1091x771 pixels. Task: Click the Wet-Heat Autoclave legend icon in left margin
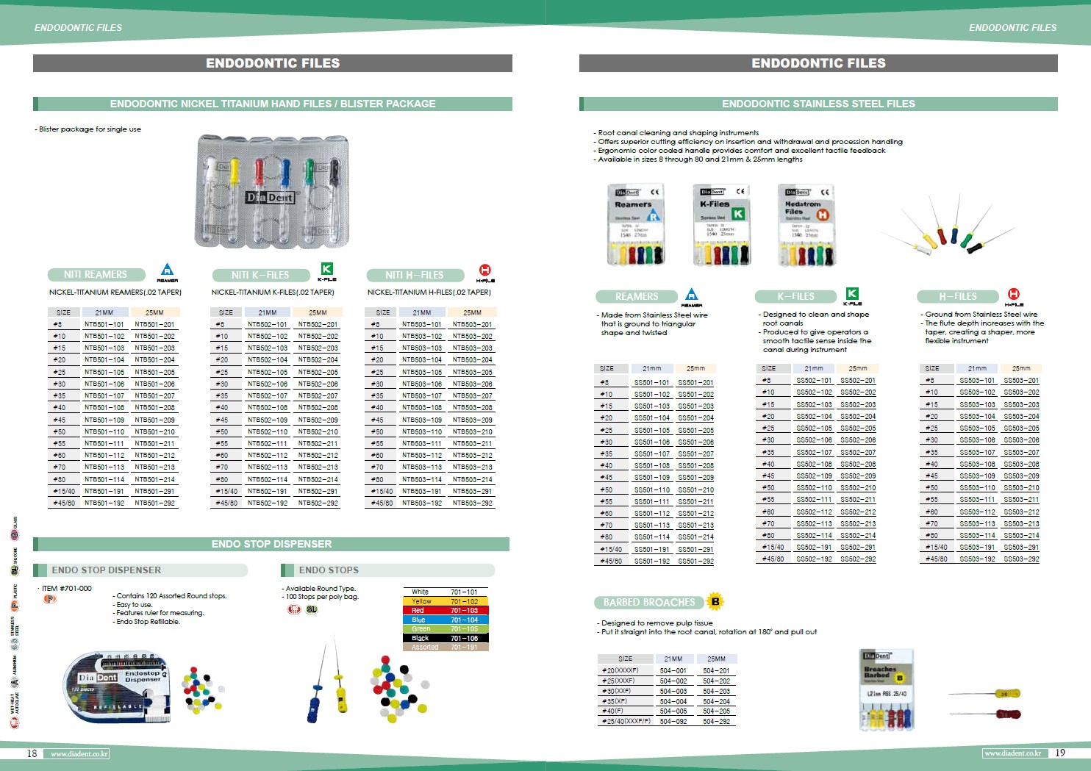coord(14,722)
